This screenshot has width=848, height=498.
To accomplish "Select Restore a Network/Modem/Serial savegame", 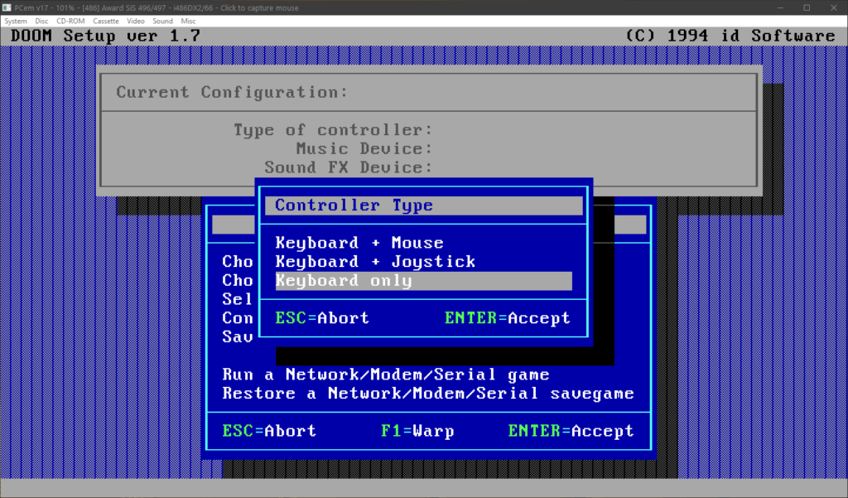I will (428, 394).
